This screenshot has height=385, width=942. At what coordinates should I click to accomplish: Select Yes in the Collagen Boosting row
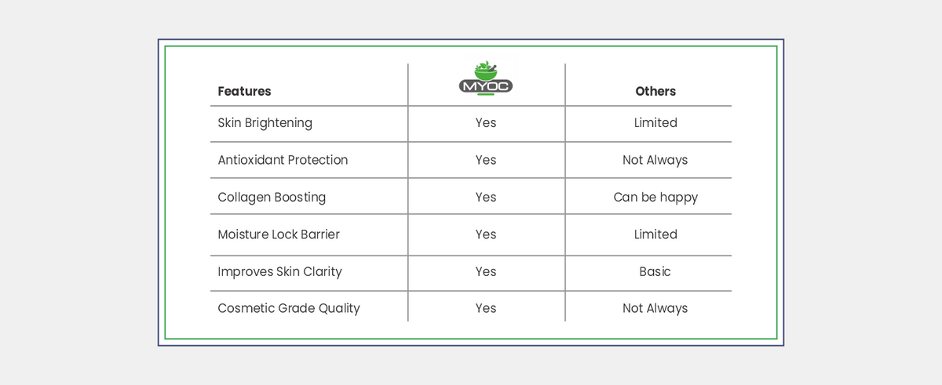coord(486,198)
